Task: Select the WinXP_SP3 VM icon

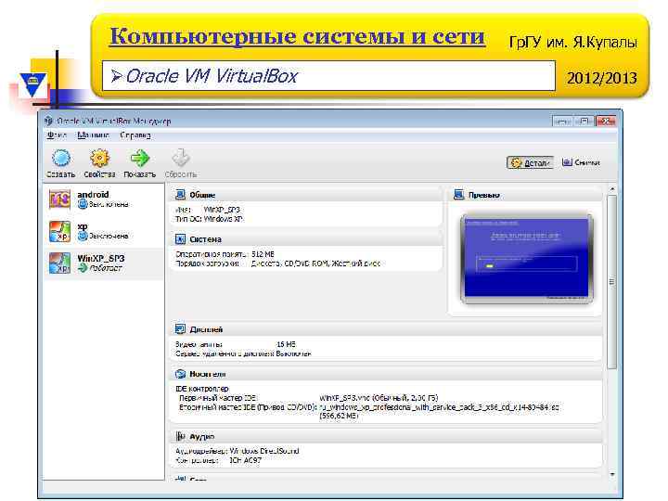Action: (59, 263)
